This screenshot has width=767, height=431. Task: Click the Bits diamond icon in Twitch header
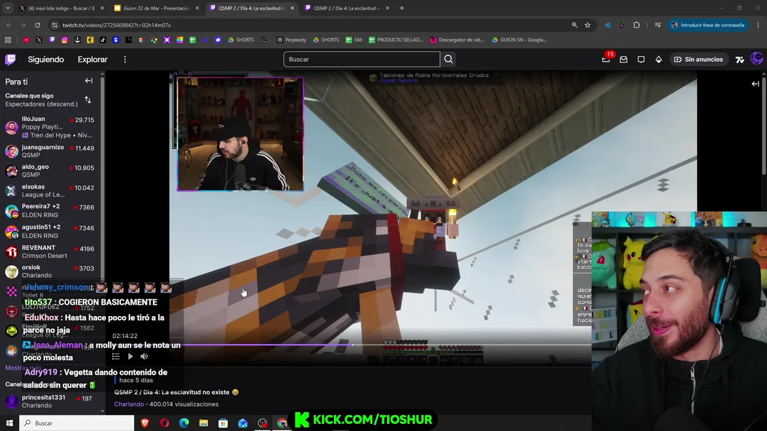click(659, 59)
